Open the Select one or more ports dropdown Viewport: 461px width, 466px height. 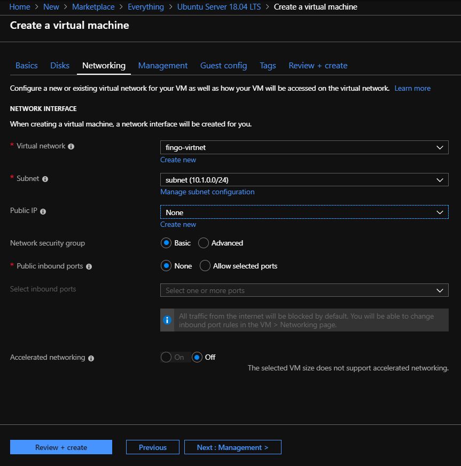304,290
